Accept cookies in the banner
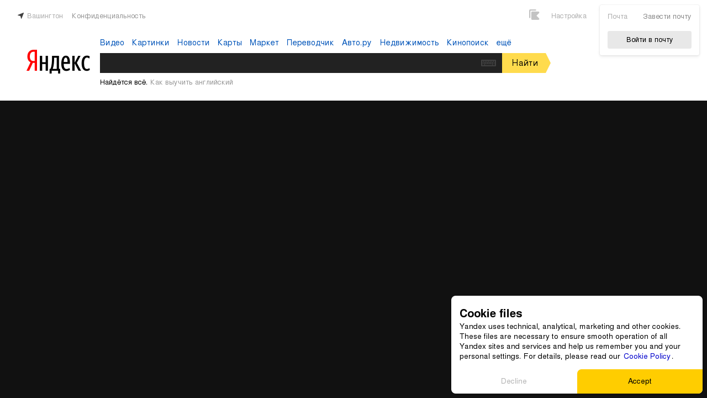Viewport: 707px width, 398px height. (640, 381)
